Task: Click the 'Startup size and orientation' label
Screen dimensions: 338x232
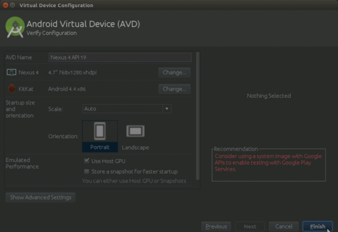Action: click(x=20, y=109)
